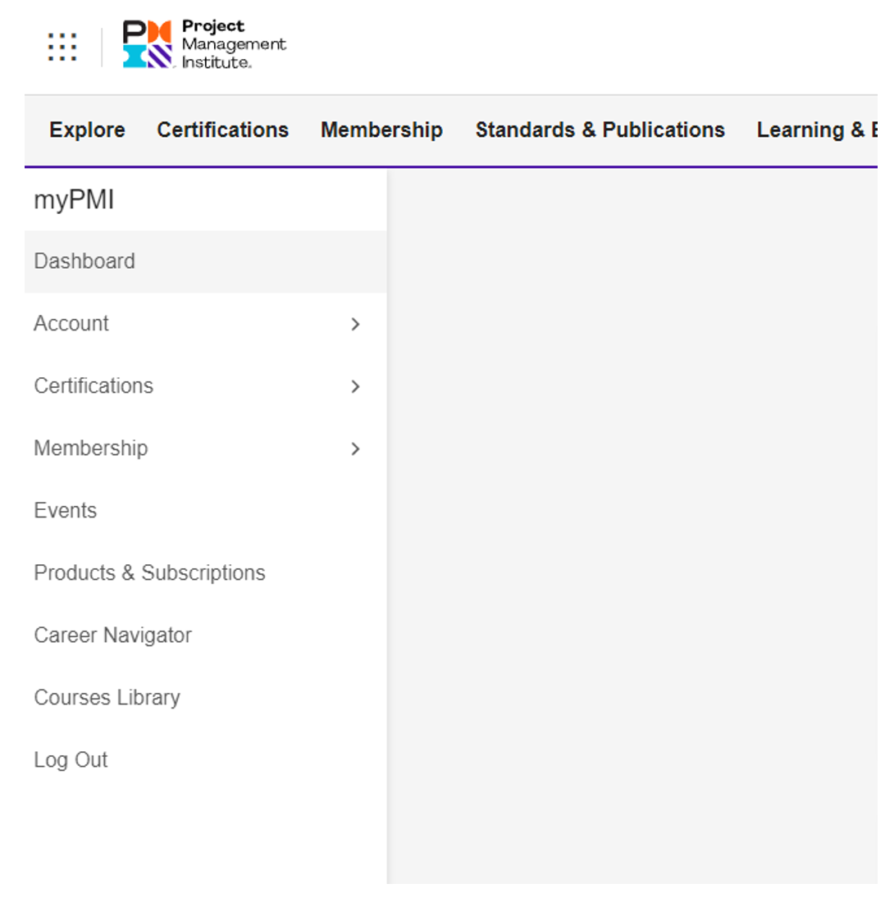The width and height of the screenshot is (885, 902).
Task: Open the dotted grid apps launcher icon
Action: pyautogui.click(x=62, y=47)
